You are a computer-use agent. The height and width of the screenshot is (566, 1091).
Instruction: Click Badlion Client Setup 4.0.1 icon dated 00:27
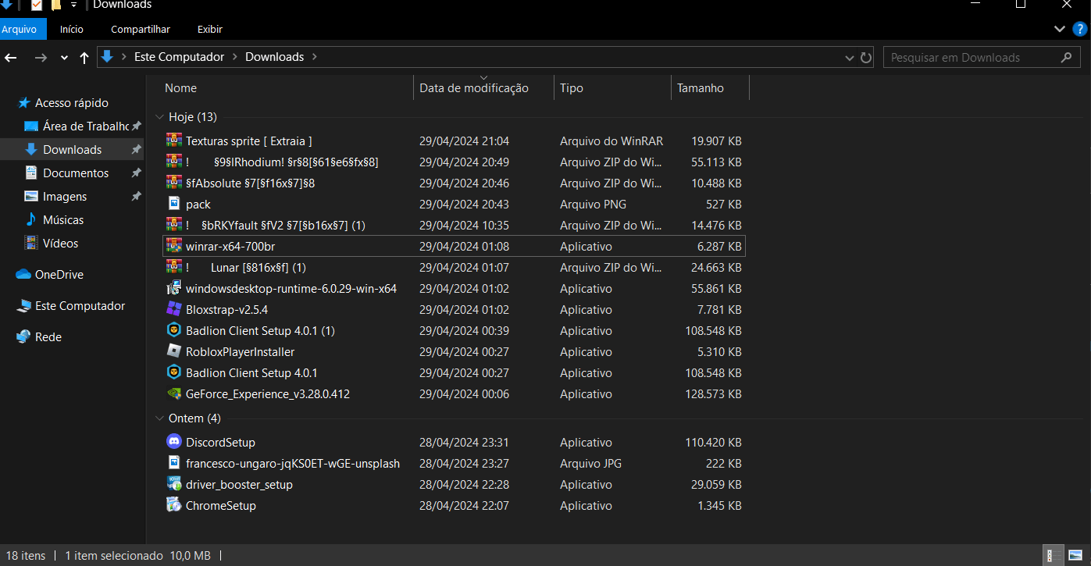coord(174,373)
